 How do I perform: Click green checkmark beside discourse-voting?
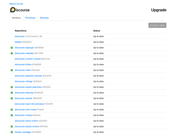pos(12,115)
